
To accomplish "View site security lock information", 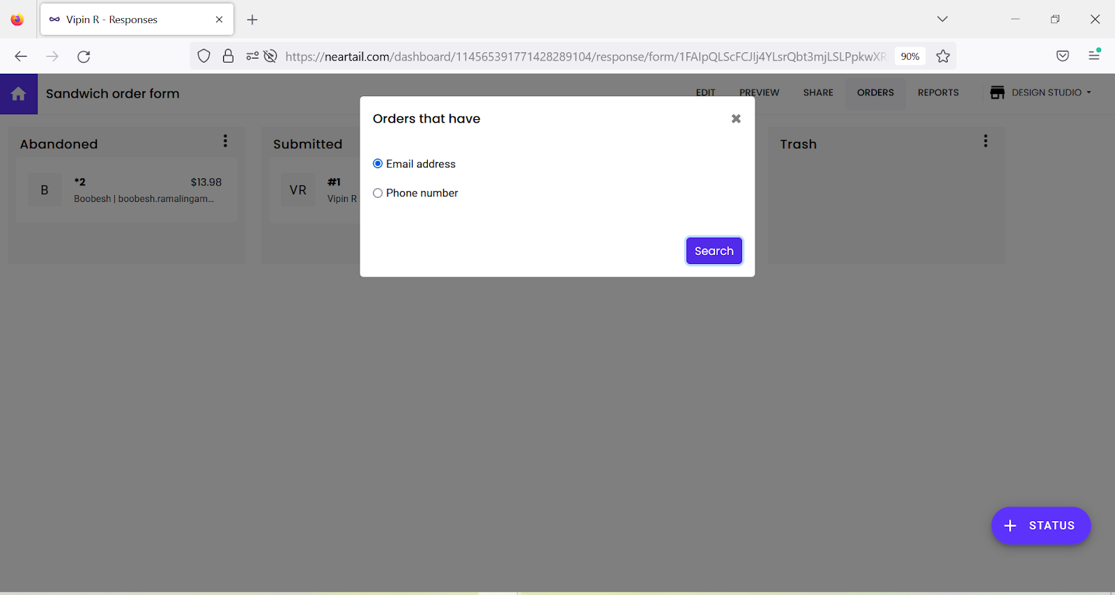I will (x=228, y=56).
